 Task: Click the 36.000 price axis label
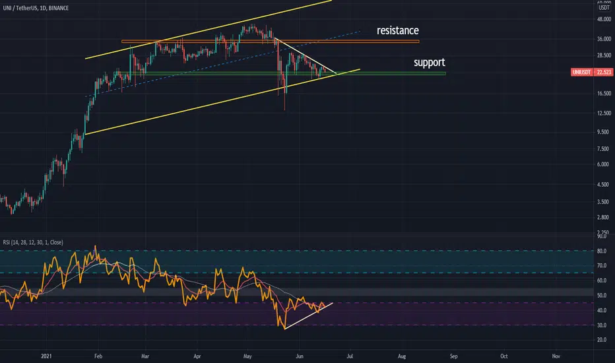(x=604, y=39)
